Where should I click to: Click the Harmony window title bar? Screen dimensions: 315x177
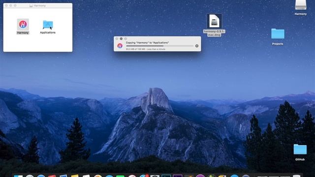pos(38,5)
